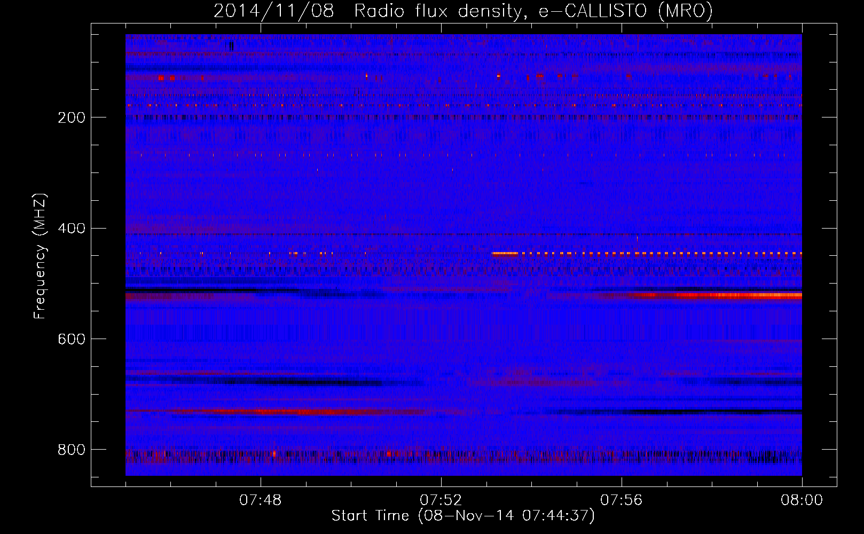The image size is (864, 534).
Task: Click the 'Frequency (MHZ)' y-axis label
Action: click(x=40, y=256)
